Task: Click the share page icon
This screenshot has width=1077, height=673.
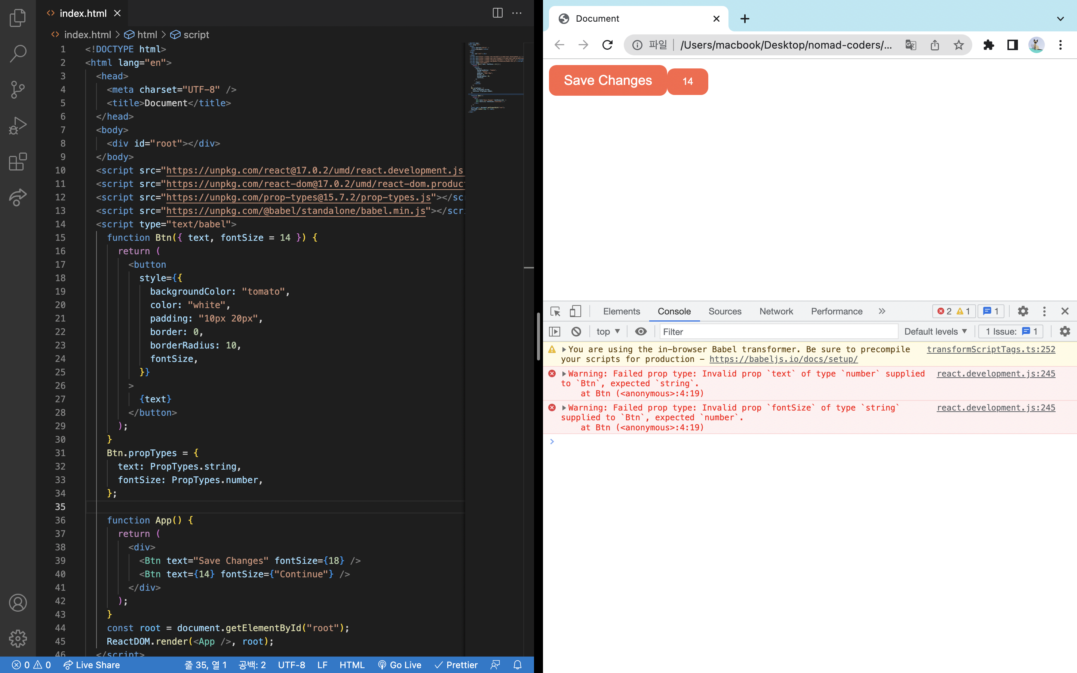Action: 935,45
